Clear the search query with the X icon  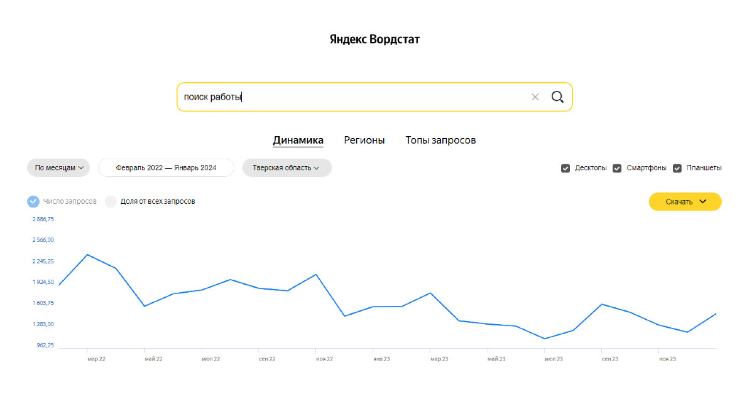[x=535, y=97]
